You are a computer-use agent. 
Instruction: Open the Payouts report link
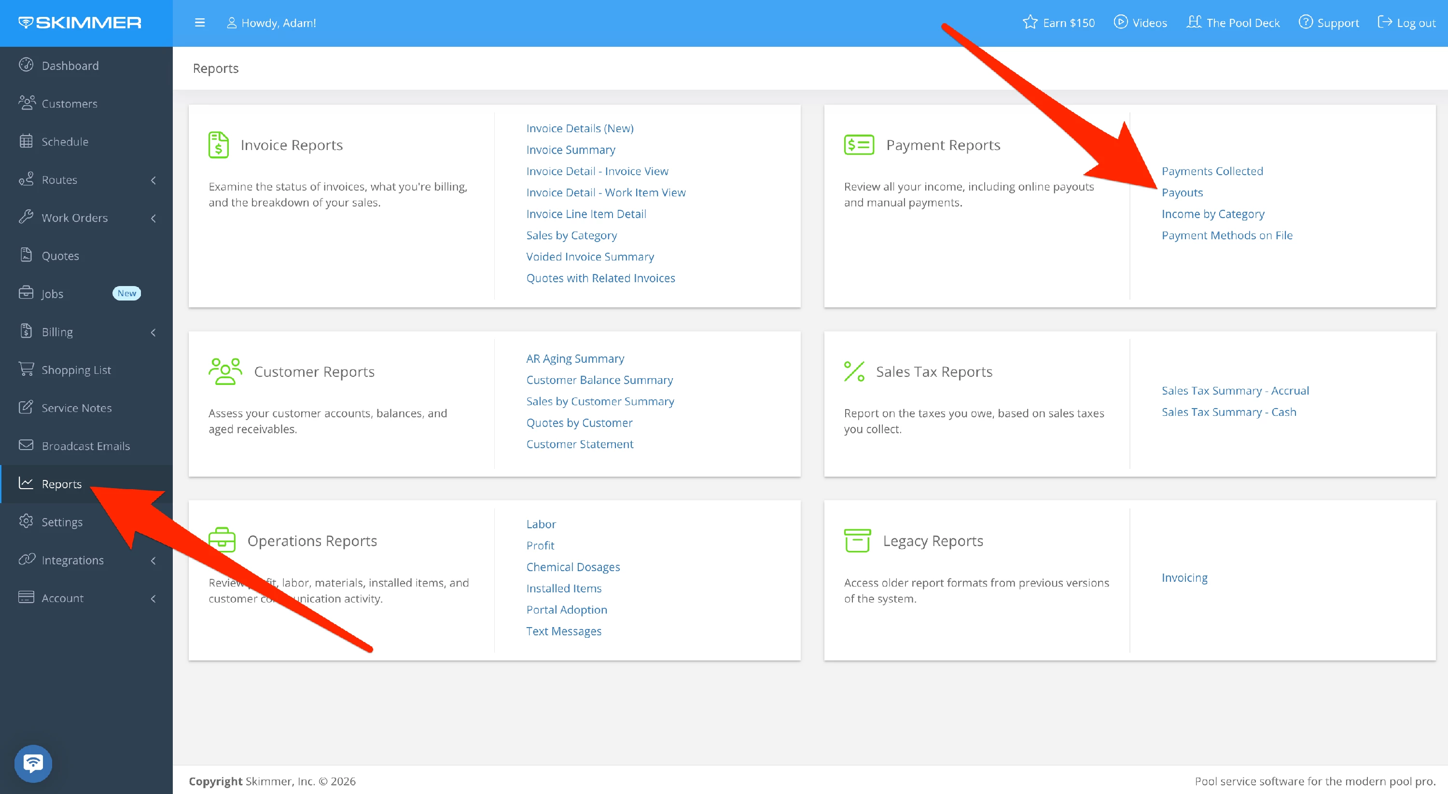pyautogui.click(x=1182, y=192)
